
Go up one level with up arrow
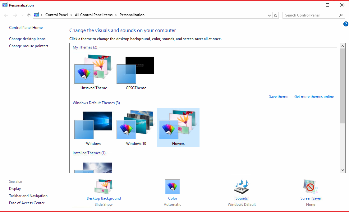tap(29, 15)
